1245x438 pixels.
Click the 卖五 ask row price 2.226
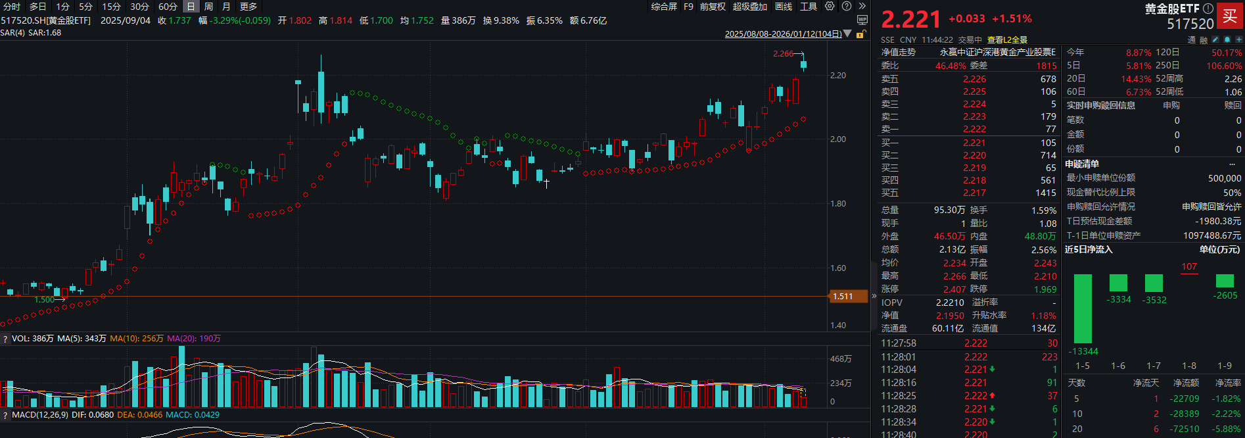[975, 79]
